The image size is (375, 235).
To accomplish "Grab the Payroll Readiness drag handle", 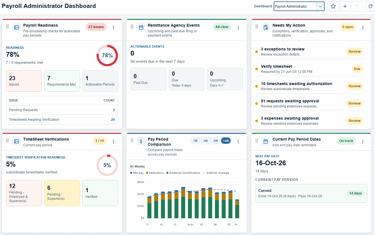I will pos(7,26).
